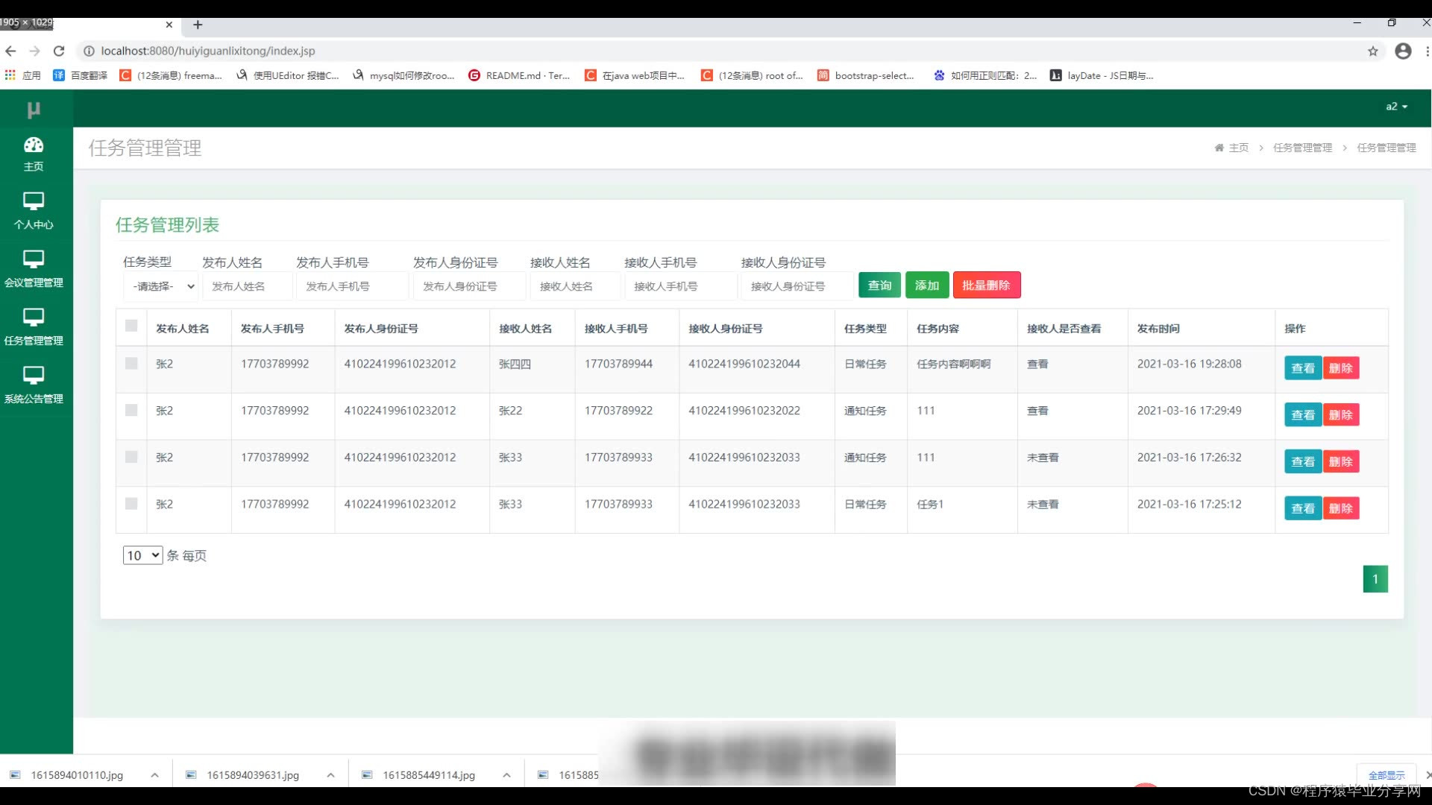This screenshot has height=805, width=1432.
Task: Open 个人中心 monitor icon in sidebar
Action: [x=34, y=201]
